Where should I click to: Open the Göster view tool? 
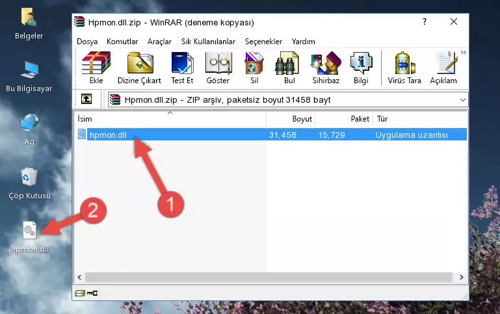218,68
